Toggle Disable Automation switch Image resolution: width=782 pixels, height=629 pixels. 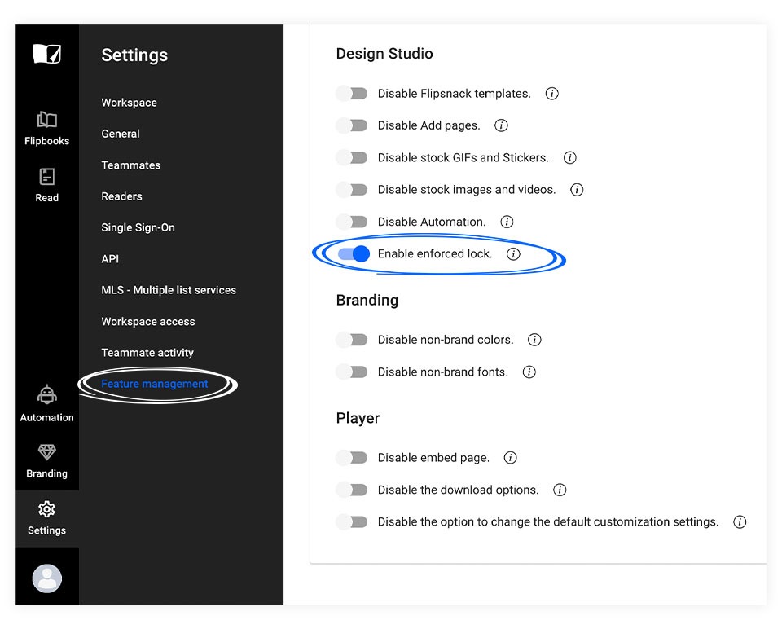pyautogui.click(x=352, y=222)
